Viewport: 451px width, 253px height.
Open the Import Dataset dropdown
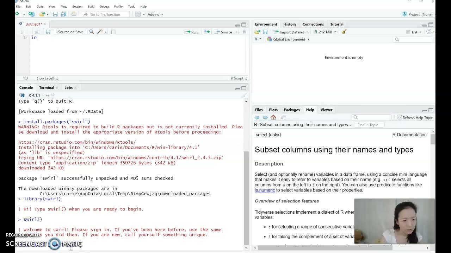click(x=291, y=32)
